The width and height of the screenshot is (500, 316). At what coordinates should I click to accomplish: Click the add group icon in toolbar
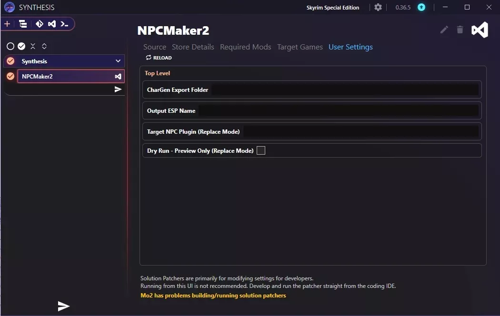[x=23, y=24]
